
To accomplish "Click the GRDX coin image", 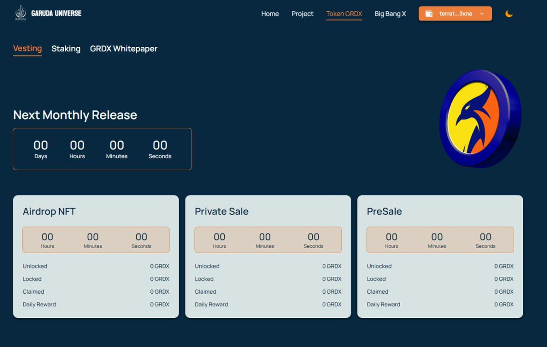I will [480, 118].
